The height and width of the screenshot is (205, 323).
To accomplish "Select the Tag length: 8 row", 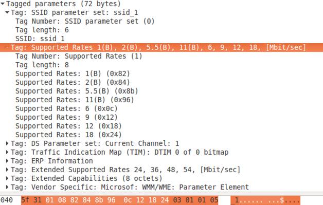I will (42, 65).
